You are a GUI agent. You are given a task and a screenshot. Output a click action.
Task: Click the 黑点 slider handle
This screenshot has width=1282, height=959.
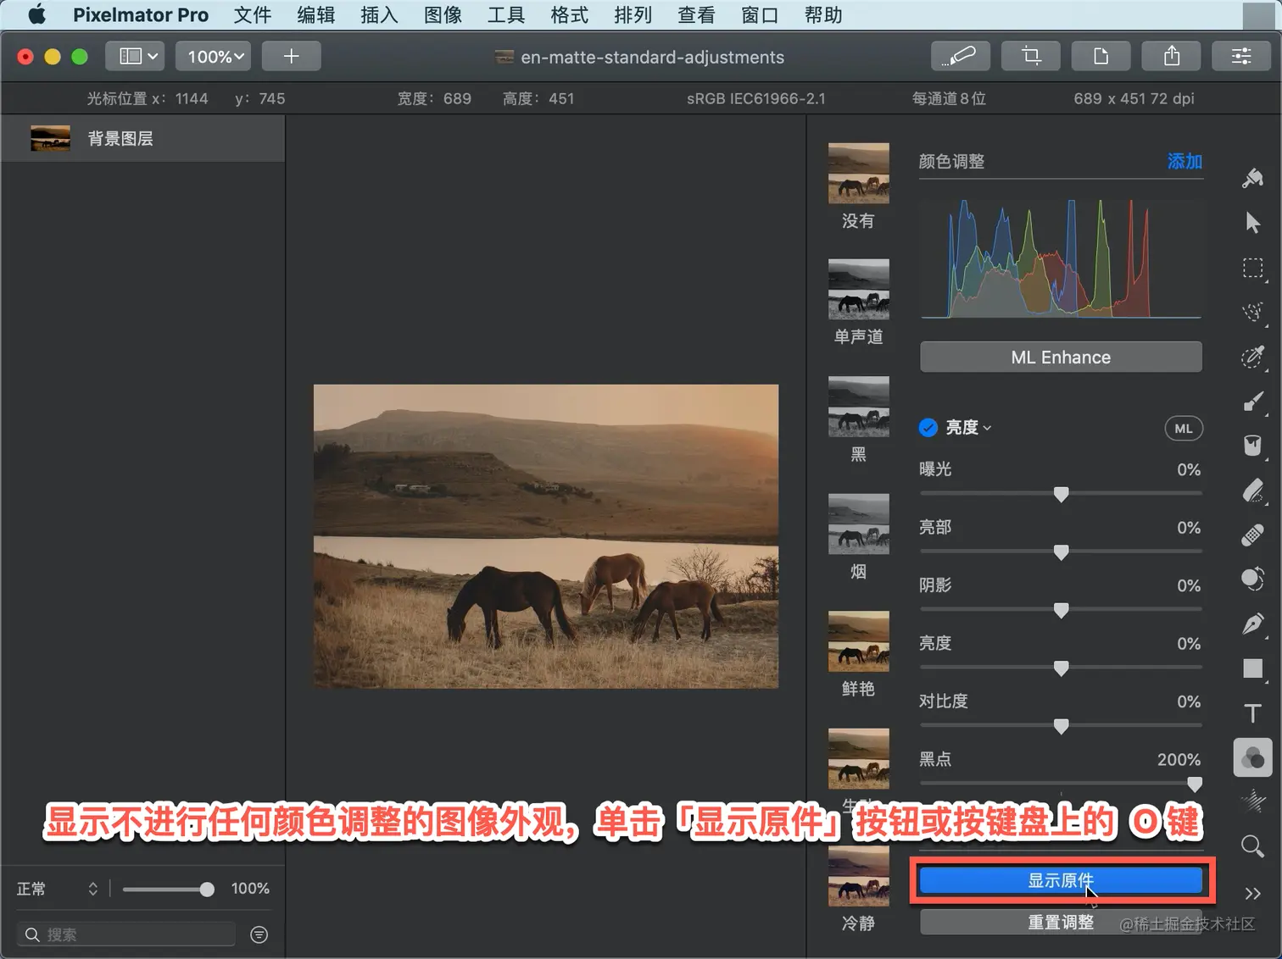(1195, 784)
